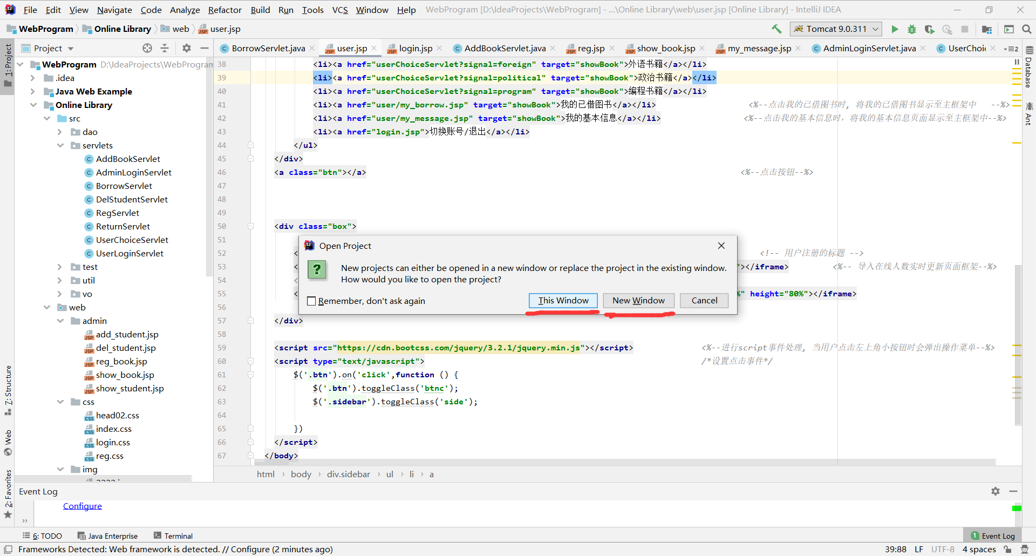
Task: Close the user.jsp editor tab
Action: click(x=374, y=48)
